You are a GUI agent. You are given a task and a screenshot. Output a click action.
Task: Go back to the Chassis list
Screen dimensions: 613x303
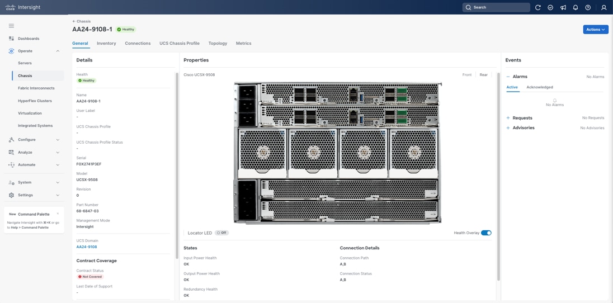click(82, 21)
